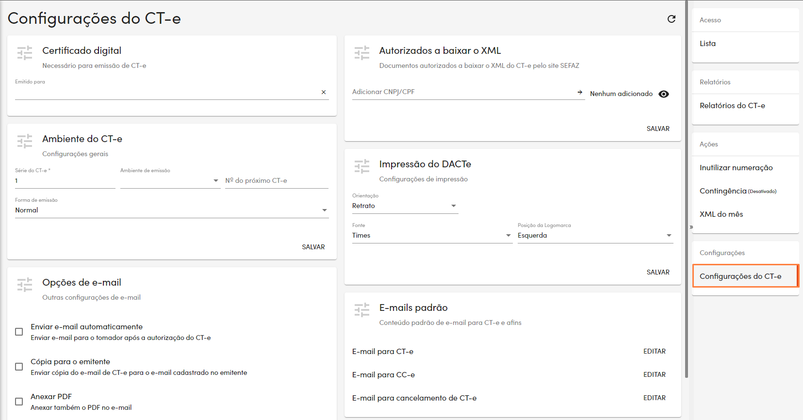Click the E-mails padrão sliders icon
The height and width of the screenshot is (420, 803).
[x=362, y=310]
